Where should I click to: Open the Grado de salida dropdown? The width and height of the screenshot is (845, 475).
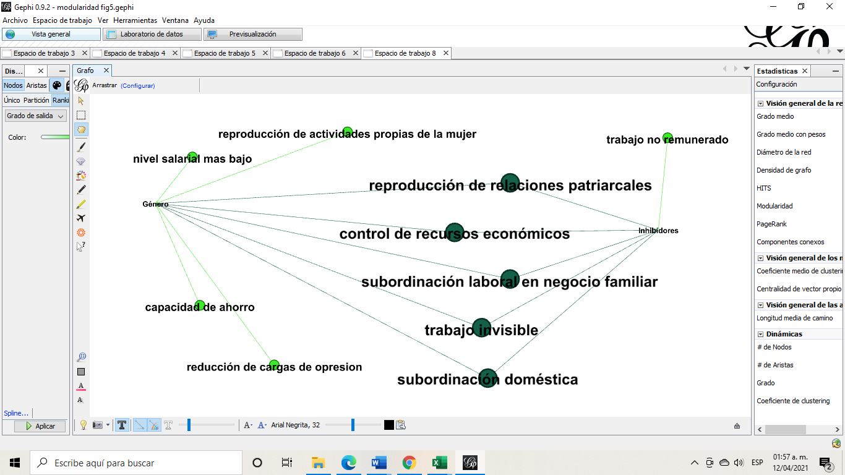click(36, 116)
